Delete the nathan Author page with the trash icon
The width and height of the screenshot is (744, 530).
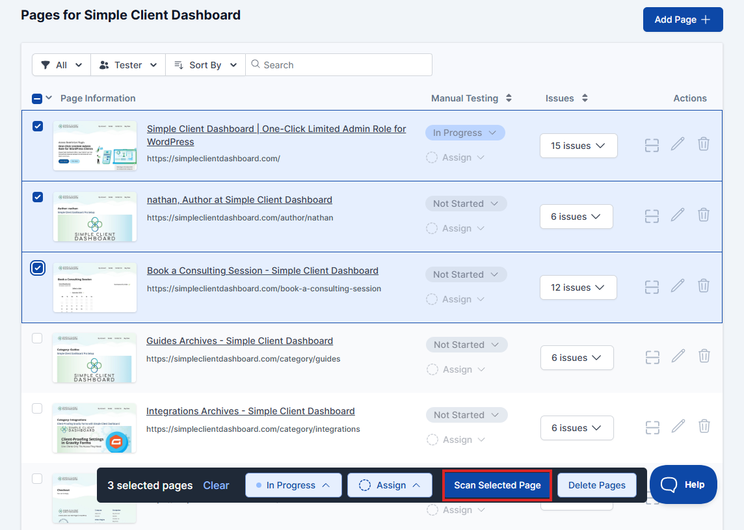[x=704, y=215]
